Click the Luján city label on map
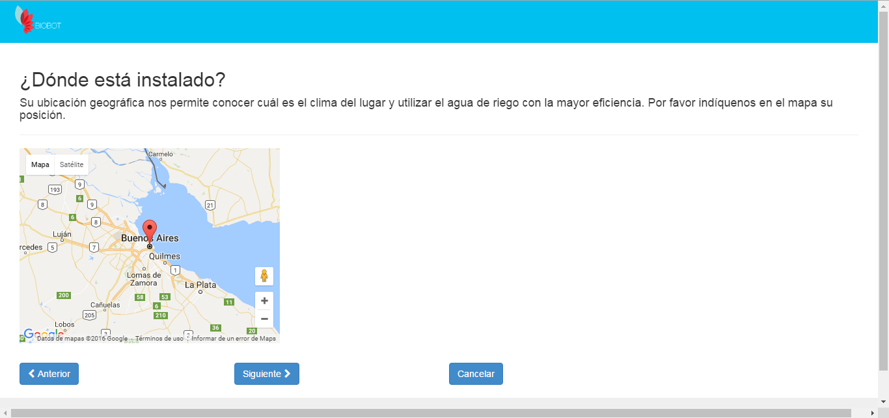Image resolution: width=889 pixels, height=418 pixels. [62, 234]
